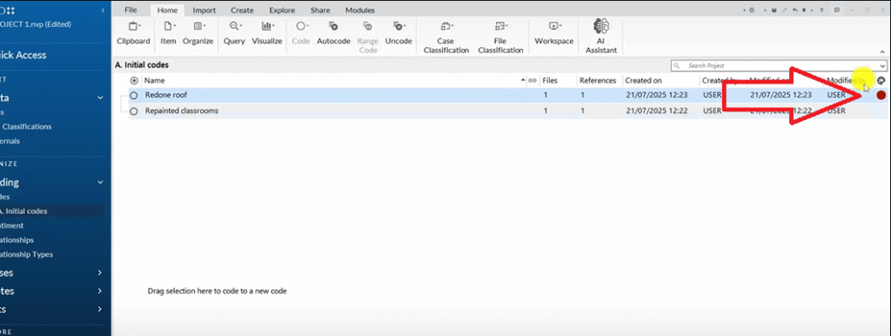Viewport: 891px width, 336px height.
Task: Switch to the Share tab
Action: click(320, 10)
